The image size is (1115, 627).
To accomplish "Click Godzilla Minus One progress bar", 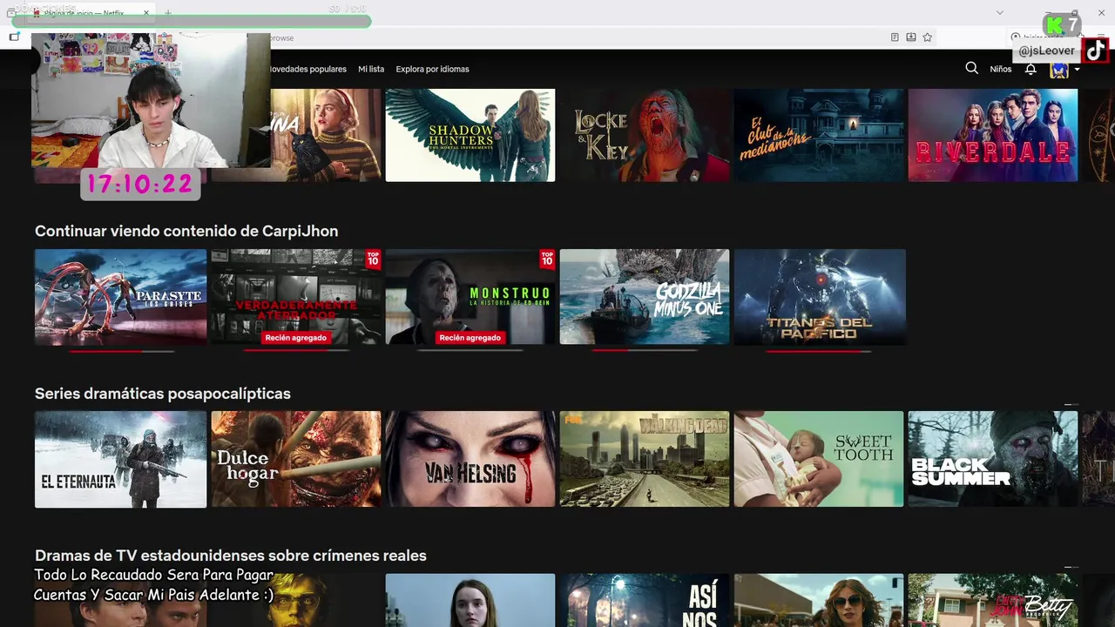I will [645, 351].
